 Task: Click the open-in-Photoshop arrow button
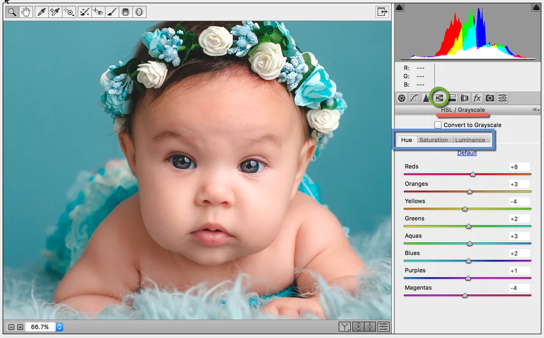384,11
